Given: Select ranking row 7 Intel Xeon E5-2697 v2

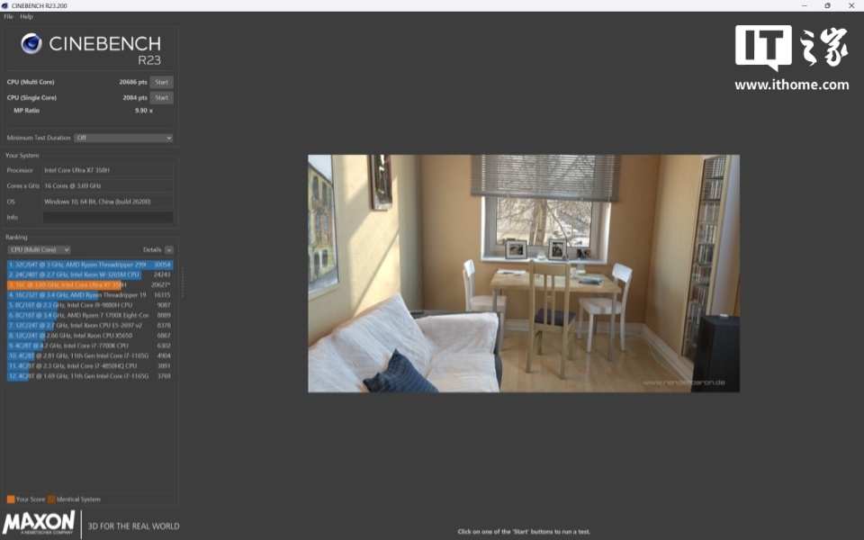Looking at the screenshot, I should (x=90, y=325).
